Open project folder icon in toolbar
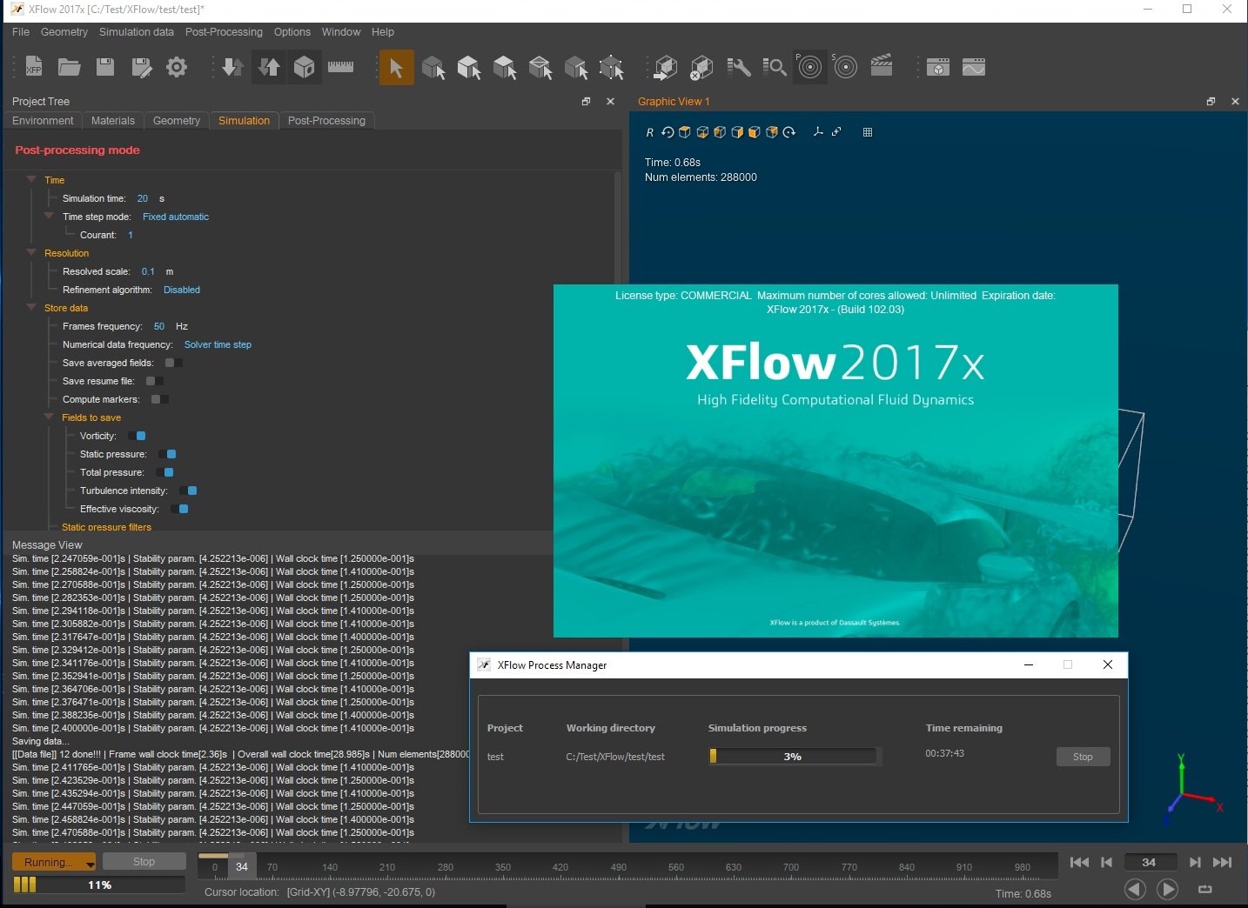The height and width of the screenshot is (908, 1248). [70, 67]
